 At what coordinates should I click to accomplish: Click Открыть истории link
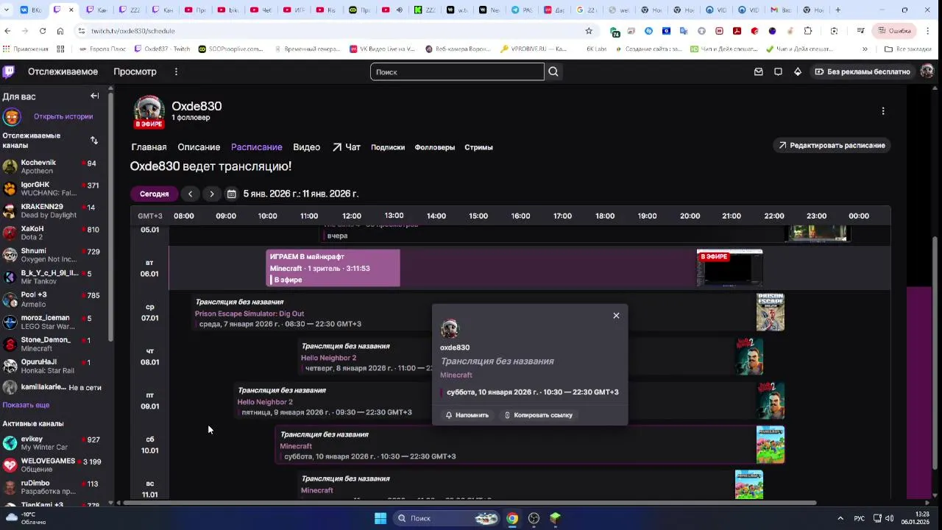63,116
